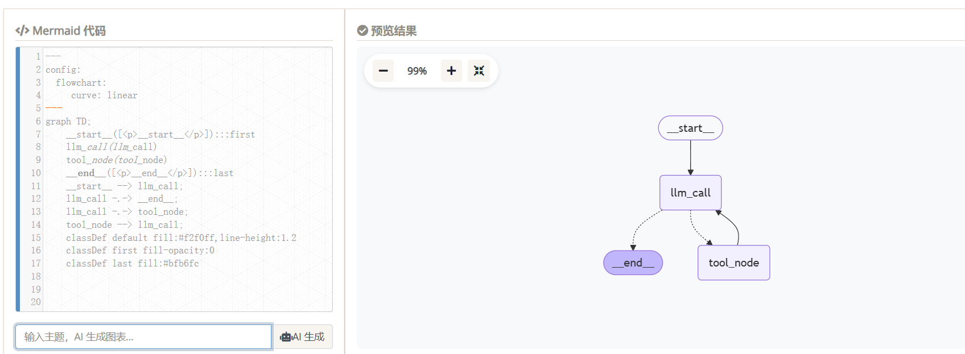Click the 'llm_call(llm_call)' code line
Viewport: 965px width, 354px height.
point(112,147)
